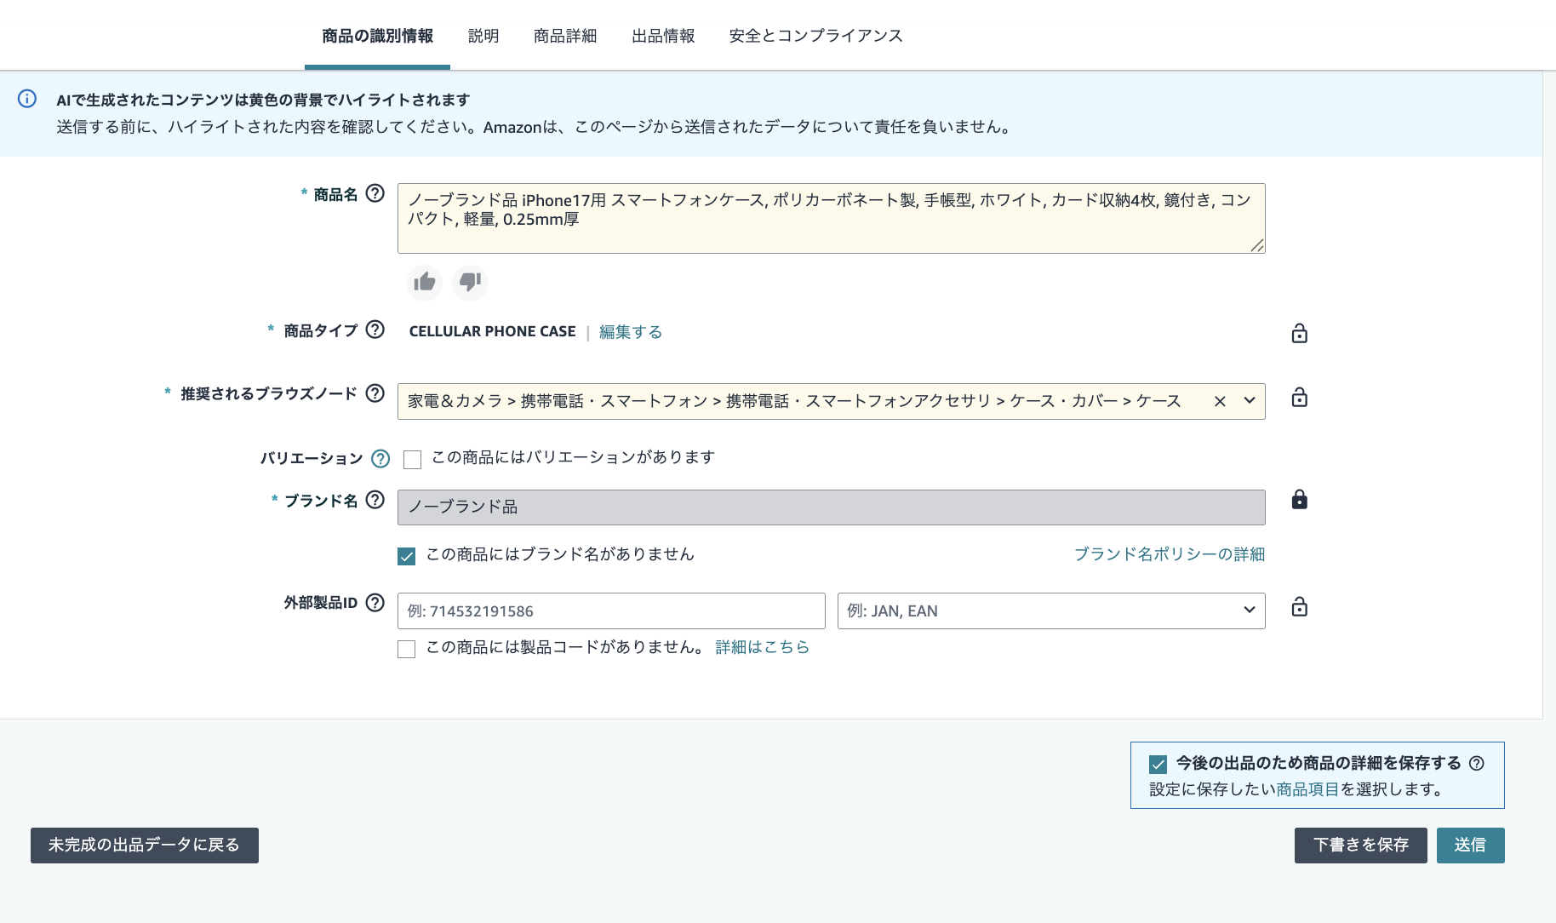Enable the この商品にはバリエーションがあります checkbox
Image resolution: width=1556 pixels, height=923 pixels.
pyautogui.click(x=413, y=460)
